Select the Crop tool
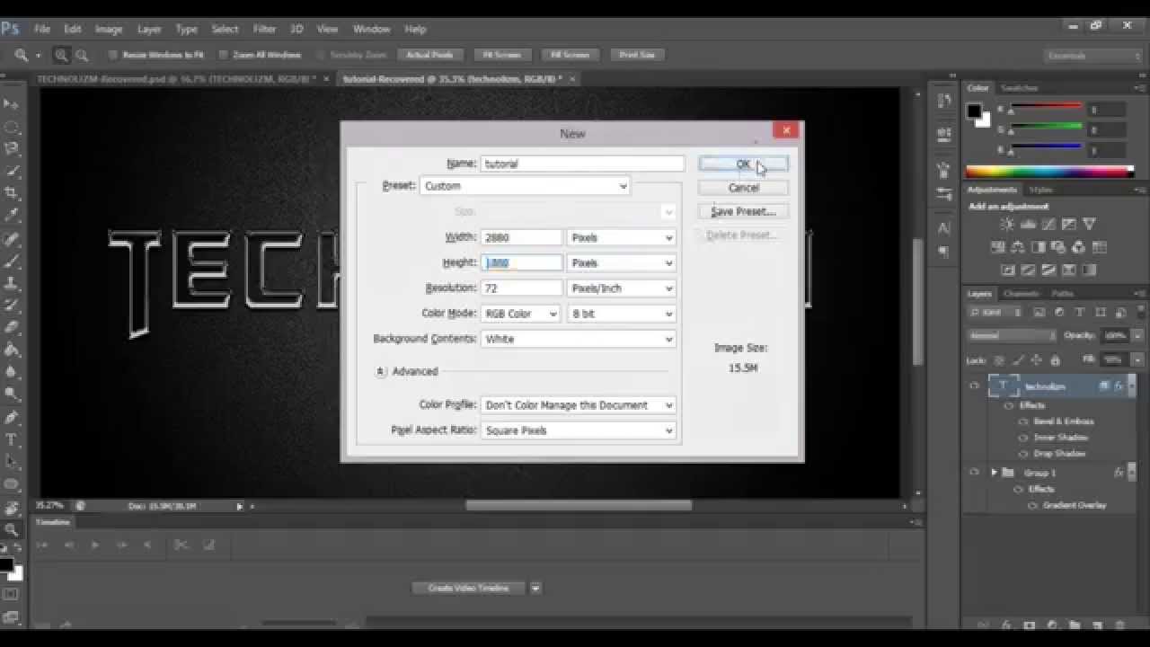Image resolution: width=1150 pixels, height=647 pixels. pyautogui.click(x=12, y=192)
